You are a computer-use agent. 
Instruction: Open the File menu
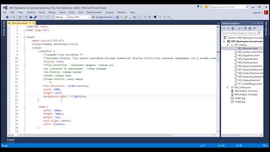tap(5, 12)
